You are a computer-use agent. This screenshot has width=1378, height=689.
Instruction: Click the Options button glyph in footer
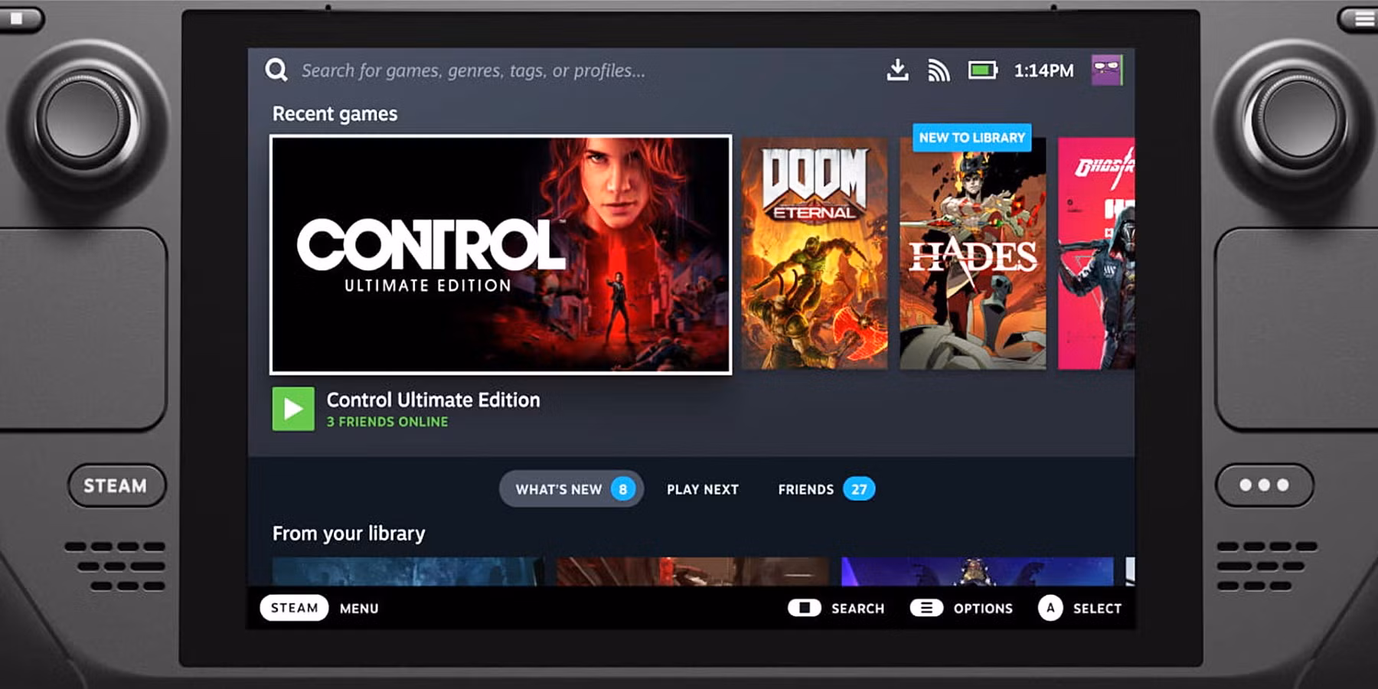coord(926,608)
